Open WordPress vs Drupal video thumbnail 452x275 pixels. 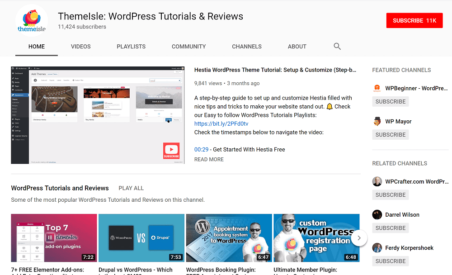(x=141, y=238)
